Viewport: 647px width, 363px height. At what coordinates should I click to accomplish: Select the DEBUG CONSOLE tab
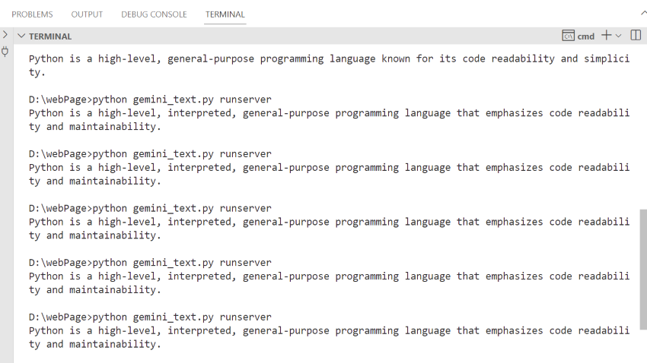point(154,14)
